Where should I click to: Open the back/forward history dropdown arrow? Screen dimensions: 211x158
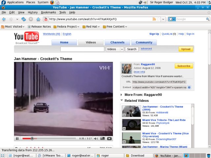(17, 19)
